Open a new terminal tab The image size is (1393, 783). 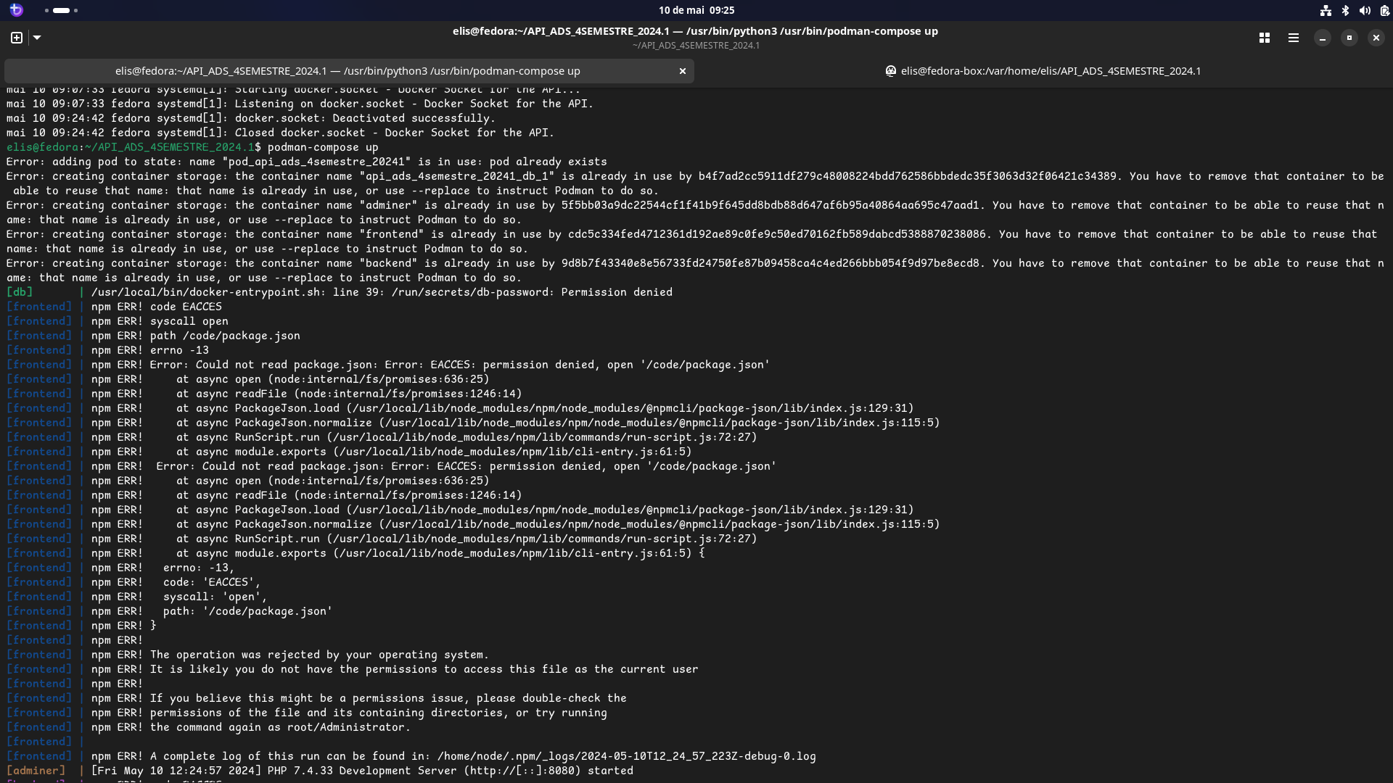[x=17, y=38]
